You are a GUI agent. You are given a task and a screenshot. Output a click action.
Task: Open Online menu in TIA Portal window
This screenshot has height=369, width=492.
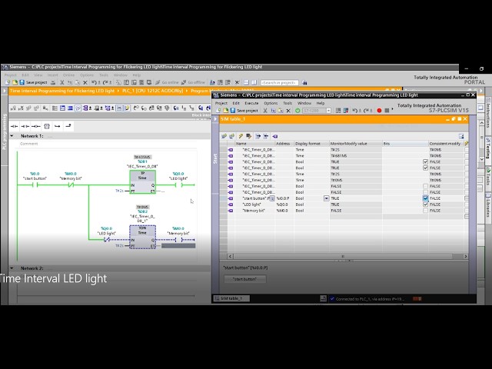tap(68, 75)
